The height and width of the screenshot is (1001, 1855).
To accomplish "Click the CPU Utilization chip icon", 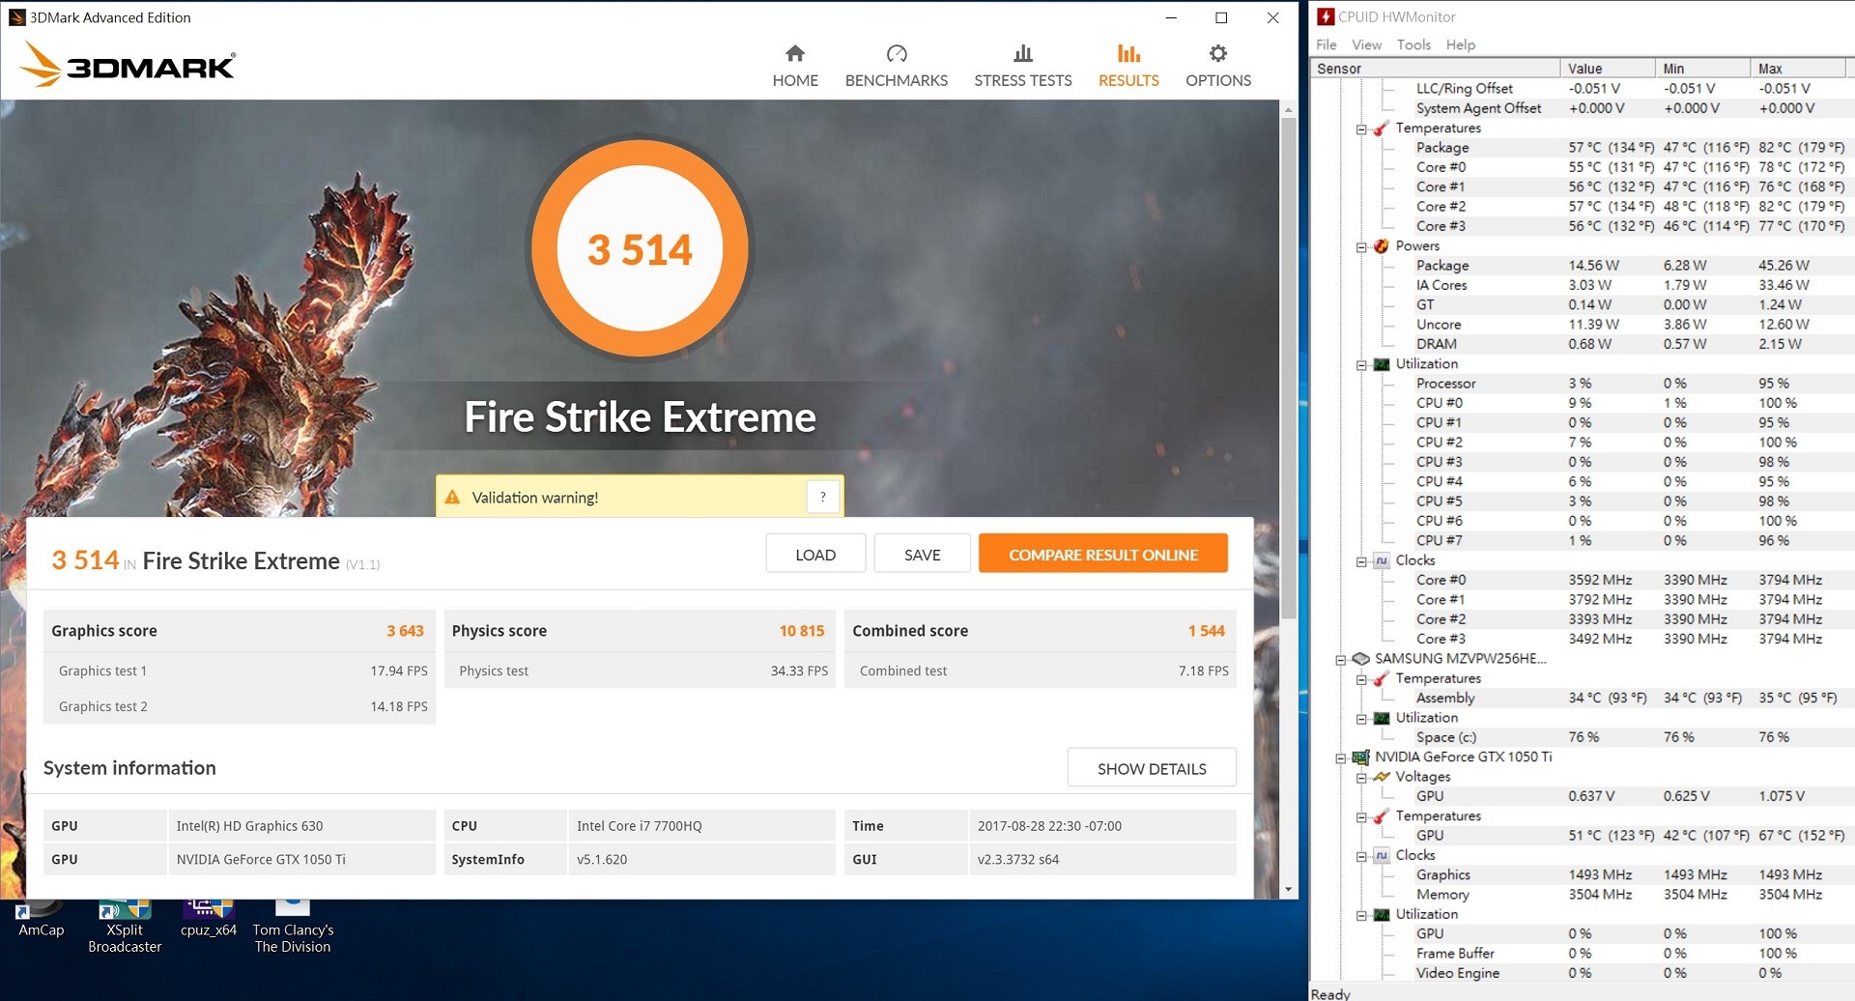I will pos(1382,364).
